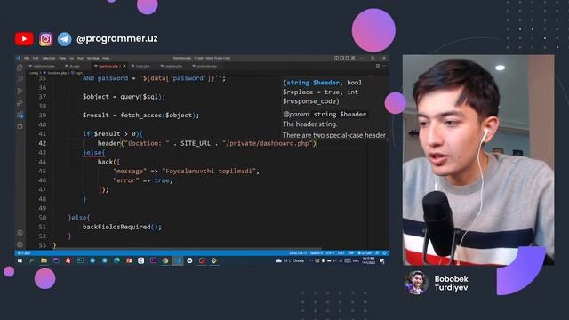This screenshot has height=320, width=569.
Task: Click the Windows Start button
Action: coord(20,260)
